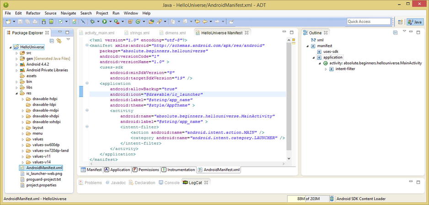This screenshot has height=205, width=429.
Task: Toggle Link with Editor in Package Explorer
Action: [59, 41]
